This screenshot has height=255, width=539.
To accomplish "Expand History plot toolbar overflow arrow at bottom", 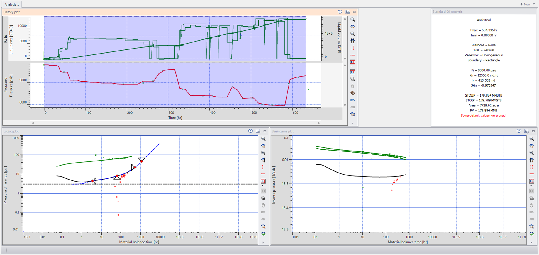I will tap(352, 123).
